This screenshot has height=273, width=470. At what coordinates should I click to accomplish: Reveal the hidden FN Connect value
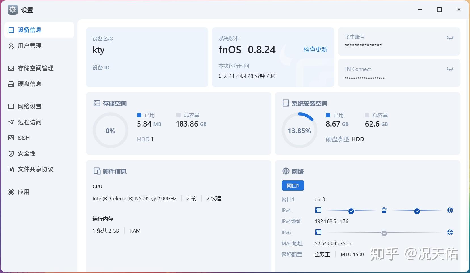pyautogui.click(x=450, y=69)
